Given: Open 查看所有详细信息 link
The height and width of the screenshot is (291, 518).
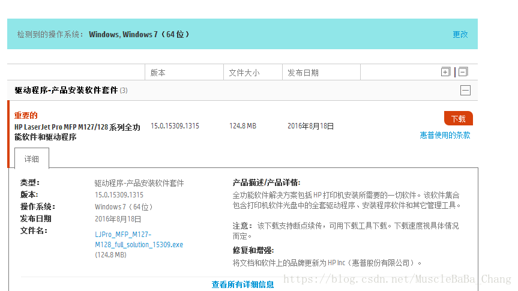Looking at the screenshot, I should [x=242, y=284].
